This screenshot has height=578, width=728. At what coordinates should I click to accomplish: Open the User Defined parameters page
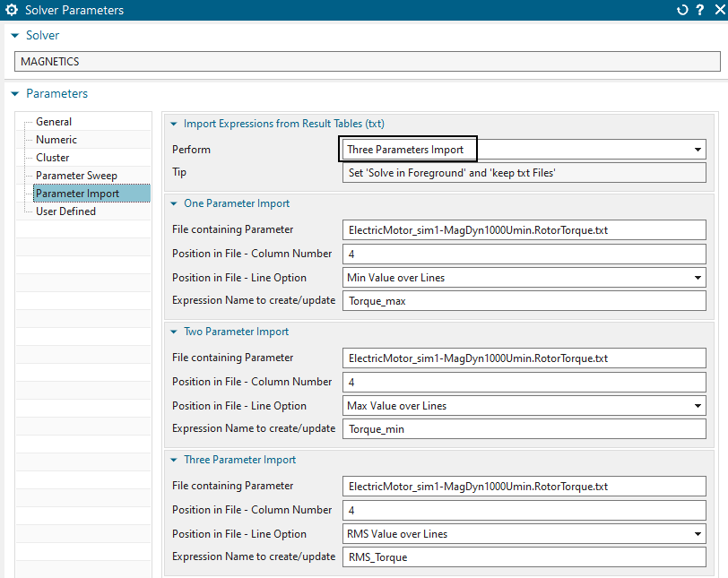[x=65, y=211]
